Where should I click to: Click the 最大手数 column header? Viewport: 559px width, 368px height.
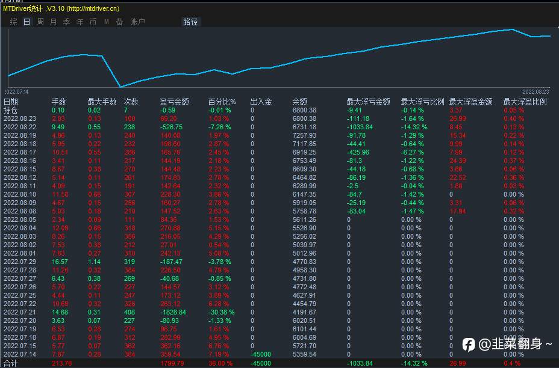[x=102, y=102]
